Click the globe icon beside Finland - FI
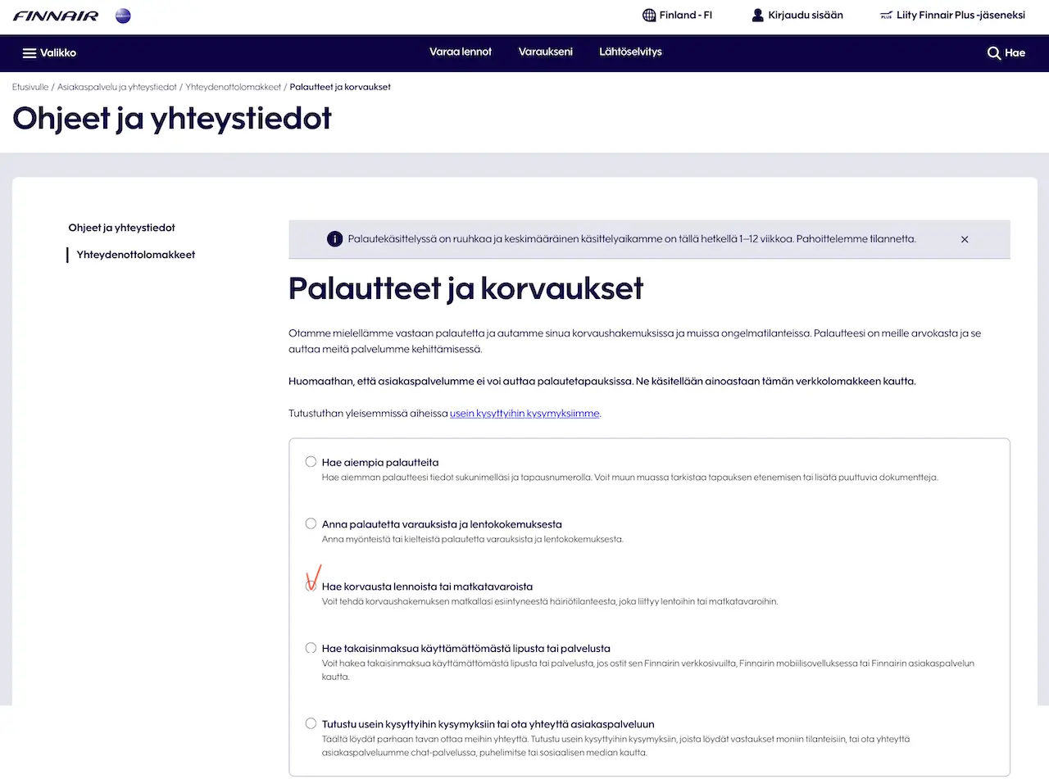The height and width of the screenshot is (779, 1049). click(649, 15)
